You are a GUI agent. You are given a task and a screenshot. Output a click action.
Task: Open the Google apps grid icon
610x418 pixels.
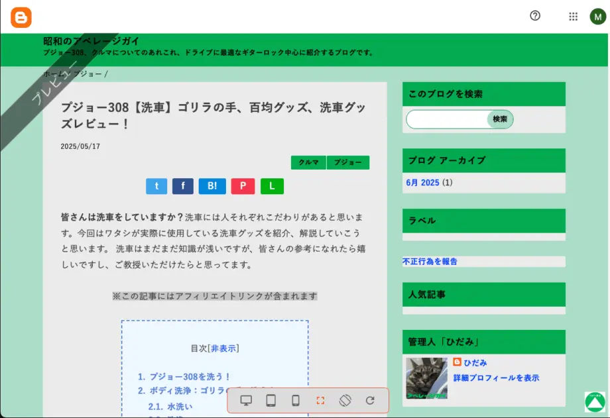click(573, 17)
